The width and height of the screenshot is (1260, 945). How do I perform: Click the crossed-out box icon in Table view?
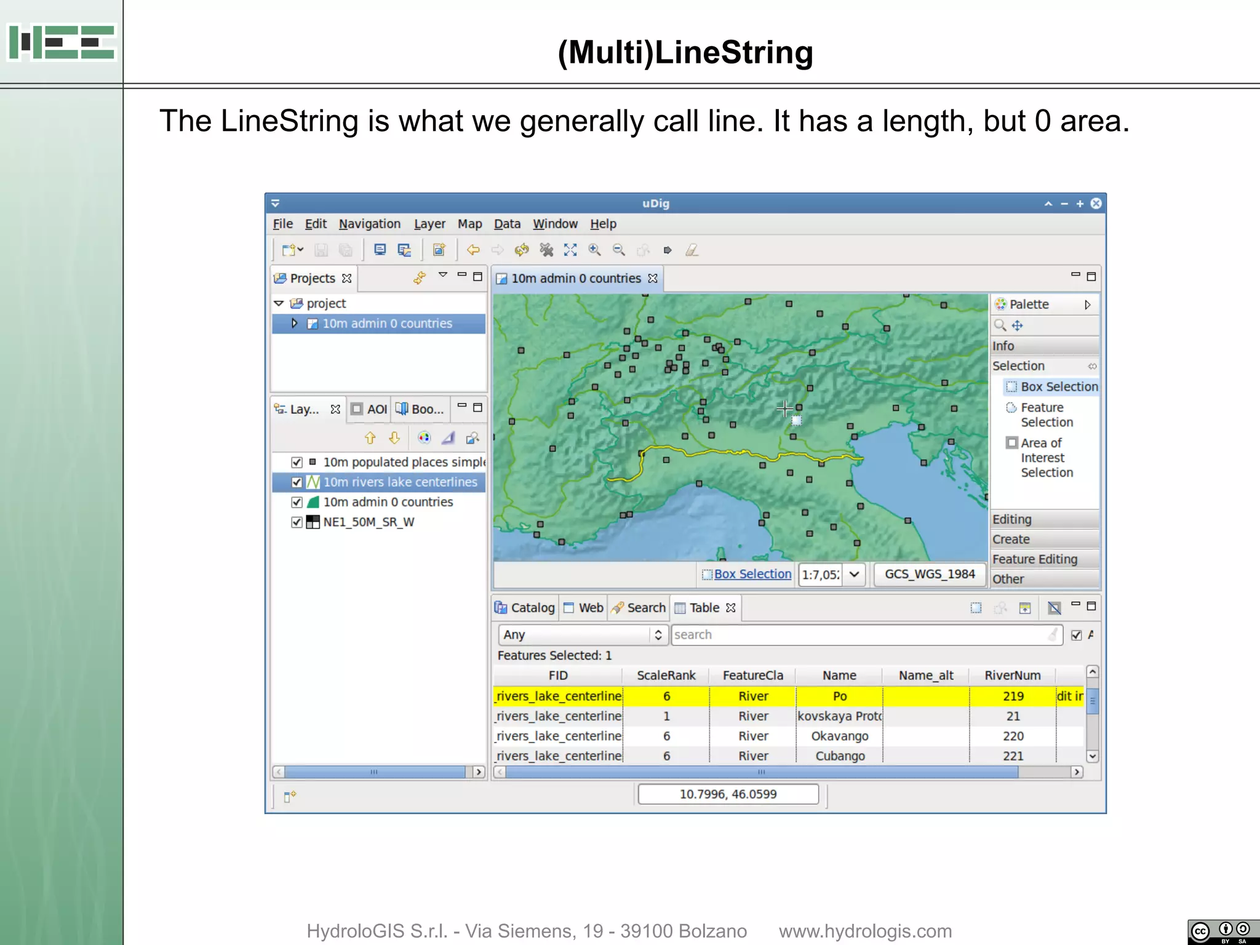(x=1055, y=608)
